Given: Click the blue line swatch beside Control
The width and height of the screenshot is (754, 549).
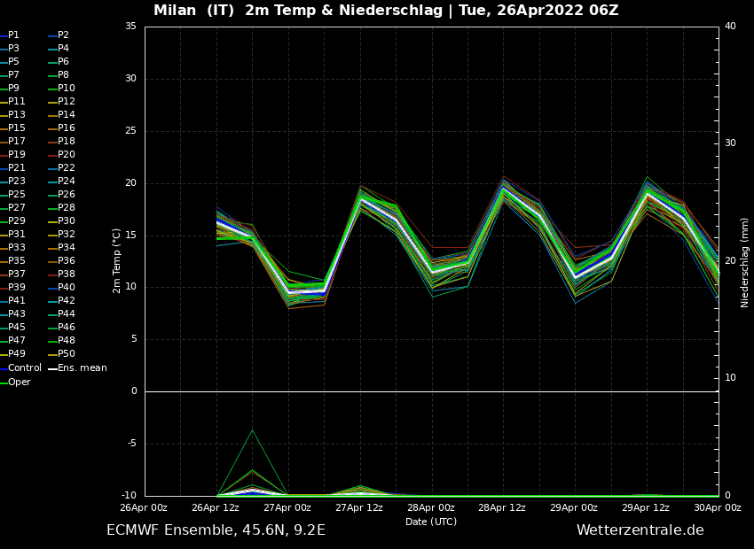Looking at the screenshot, I should click(4, 368).
